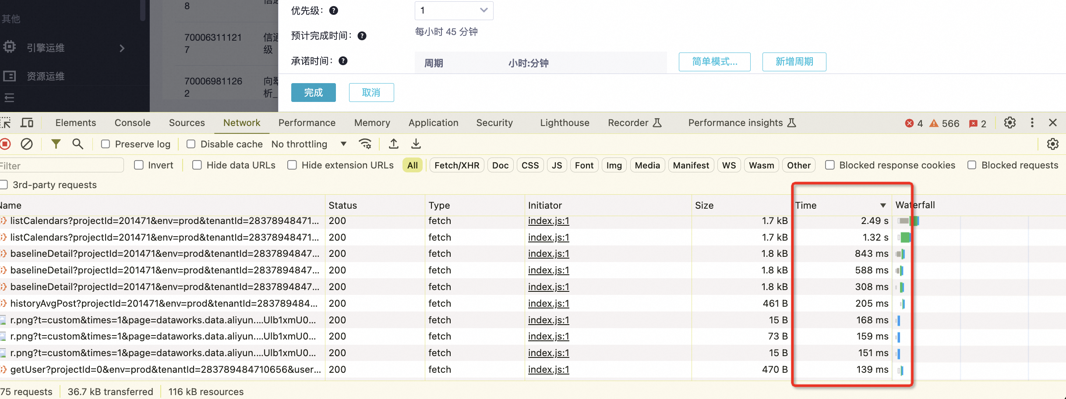This screenshot has width=1066, height=399.
Task: Stop recording network log
Action: (x=5, y=144)
